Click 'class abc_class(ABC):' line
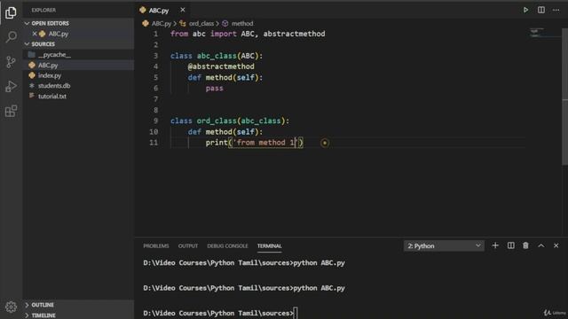 pyautogui.click(x=217, y=56)
